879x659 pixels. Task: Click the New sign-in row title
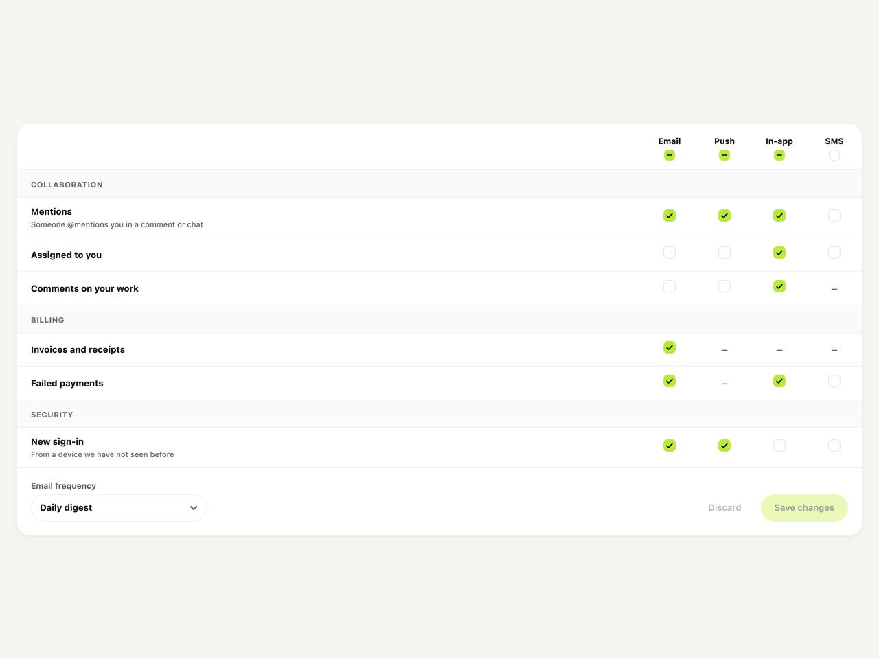(57, 442)
